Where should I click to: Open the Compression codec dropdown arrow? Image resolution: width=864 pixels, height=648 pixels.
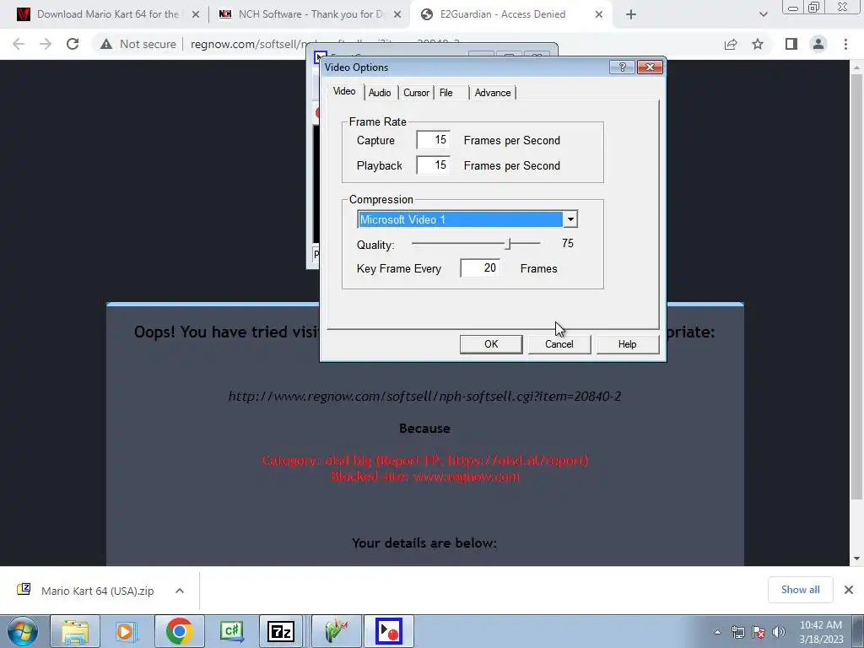point(570,219)
